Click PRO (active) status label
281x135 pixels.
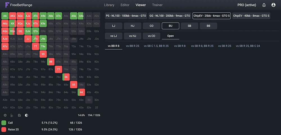[x=247, y=5]
